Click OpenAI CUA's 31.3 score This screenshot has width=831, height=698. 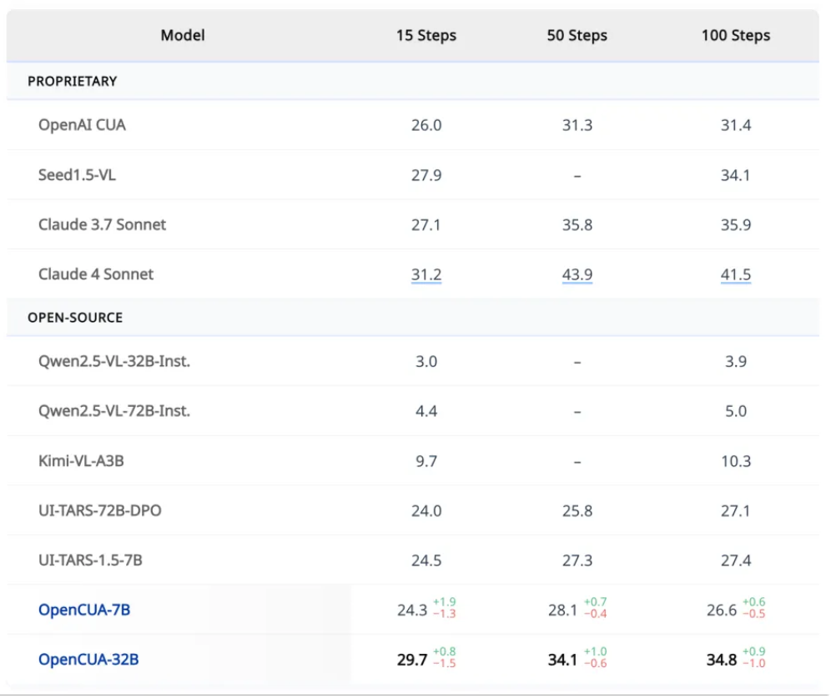[x=577, y=125]
